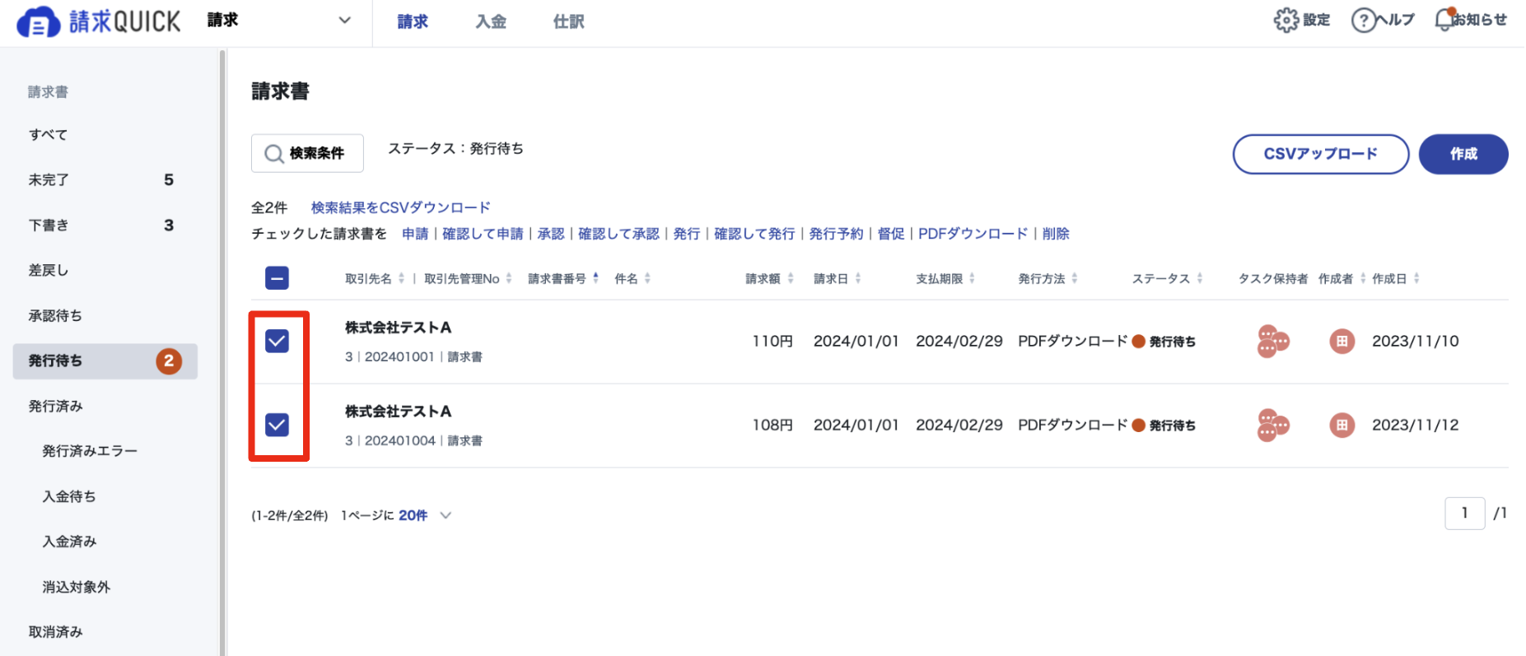Click the magnifier icon in 検索条件
The image size is (1526, 656).
273,154
